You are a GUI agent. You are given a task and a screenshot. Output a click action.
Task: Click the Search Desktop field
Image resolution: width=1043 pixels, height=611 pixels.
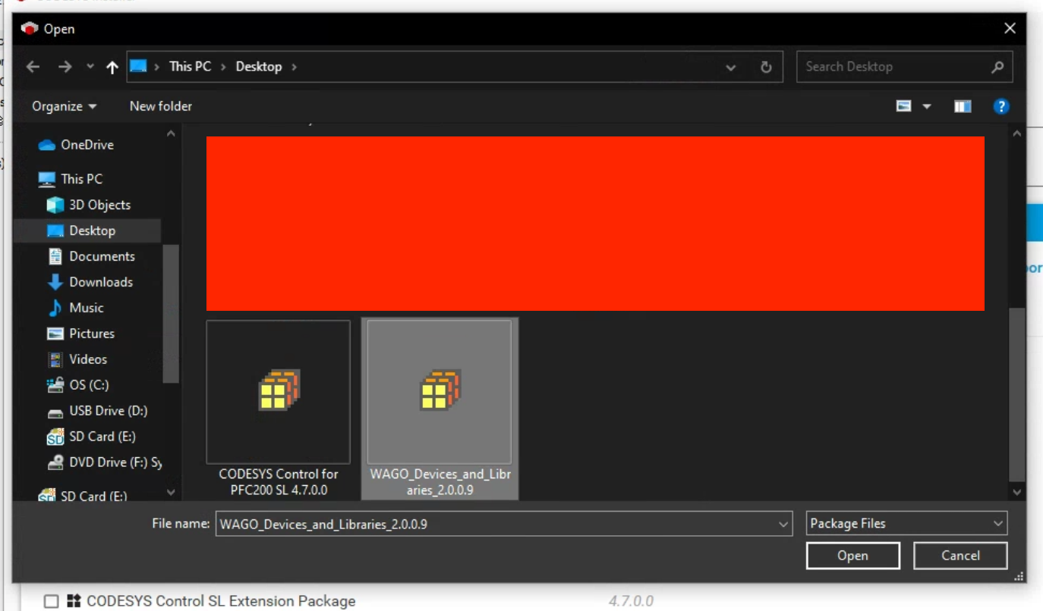896,67
